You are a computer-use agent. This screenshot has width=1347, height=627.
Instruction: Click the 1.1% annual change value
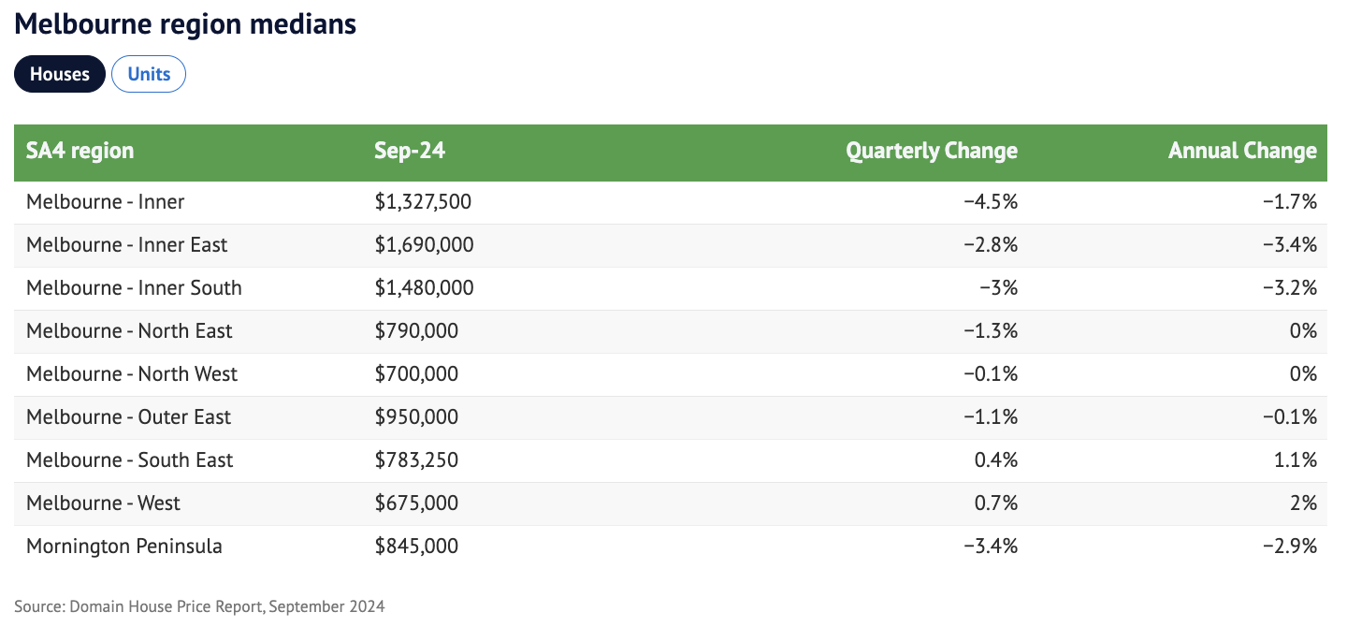[1296, 460]
